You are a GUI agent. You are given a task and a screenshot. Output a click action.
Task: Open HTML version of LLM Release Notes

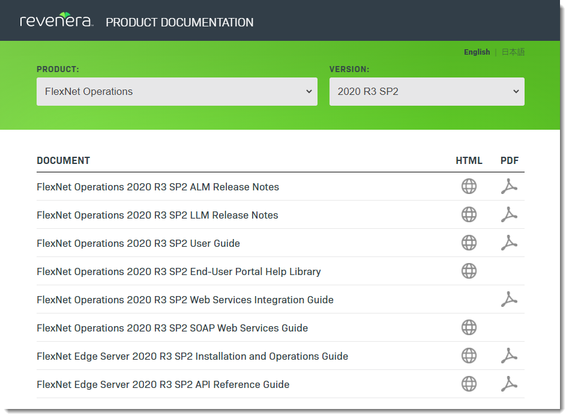pos(469,214)
